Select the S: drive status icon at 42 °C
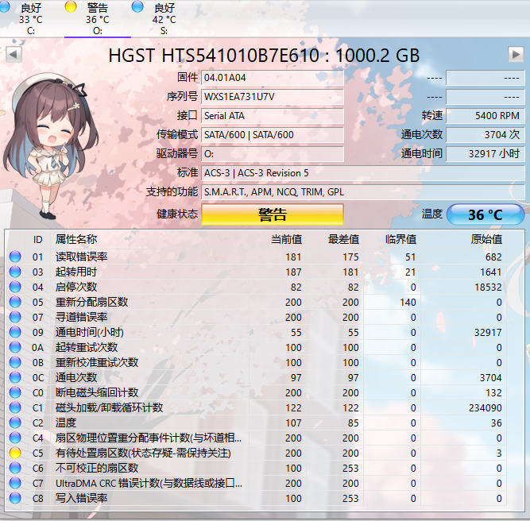530x521 pixels. (137, 7)
